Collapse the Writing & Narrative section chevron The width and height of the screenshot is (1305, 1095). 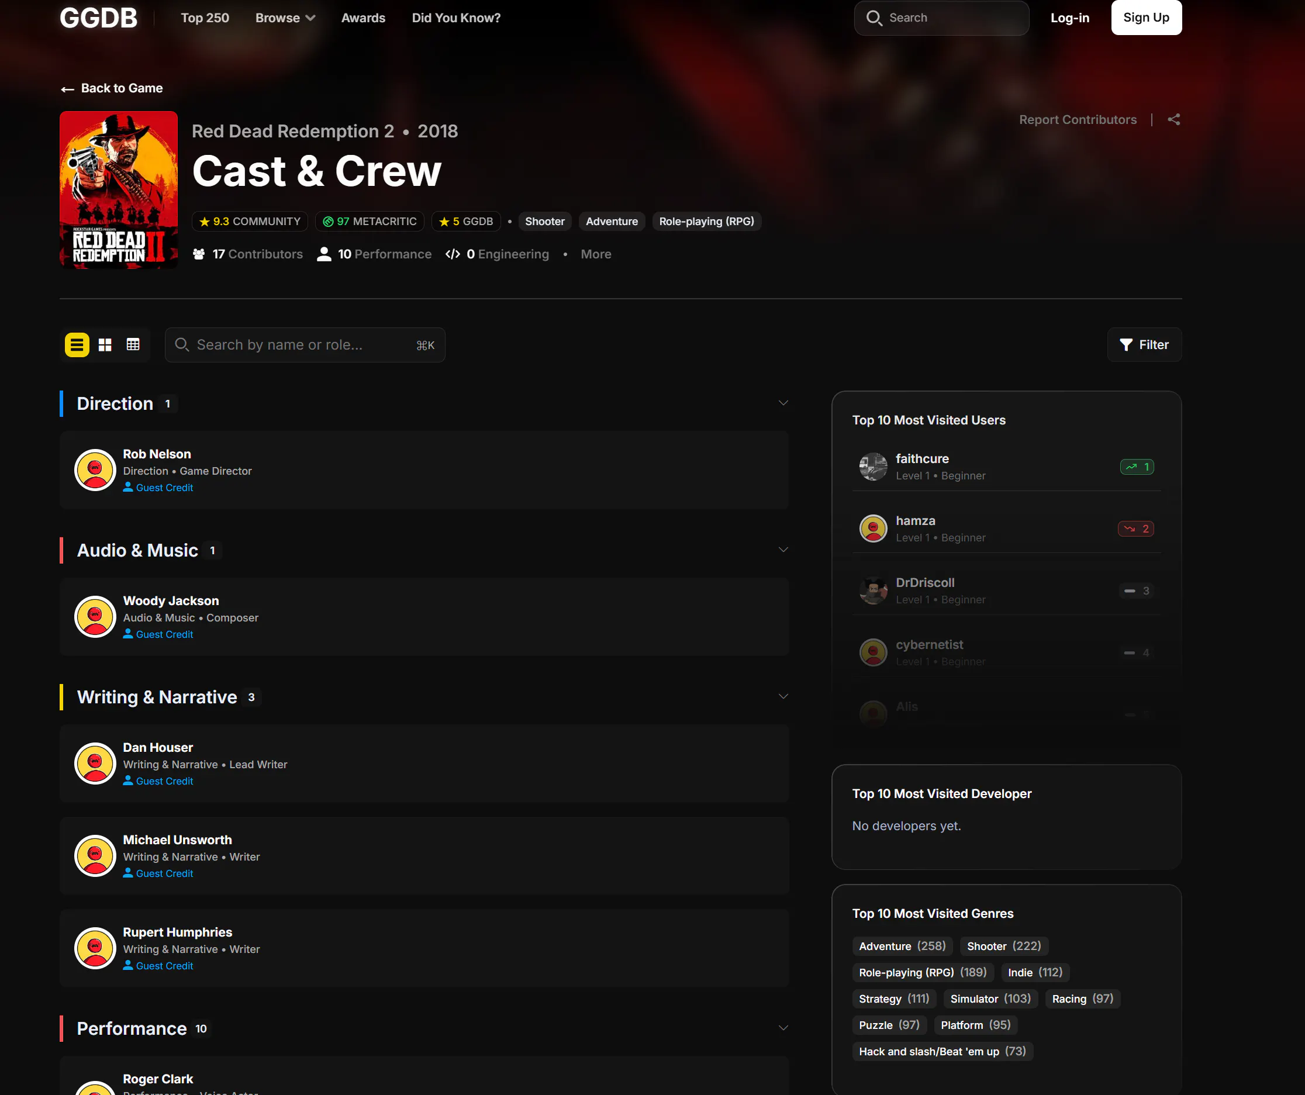point(783,697)
